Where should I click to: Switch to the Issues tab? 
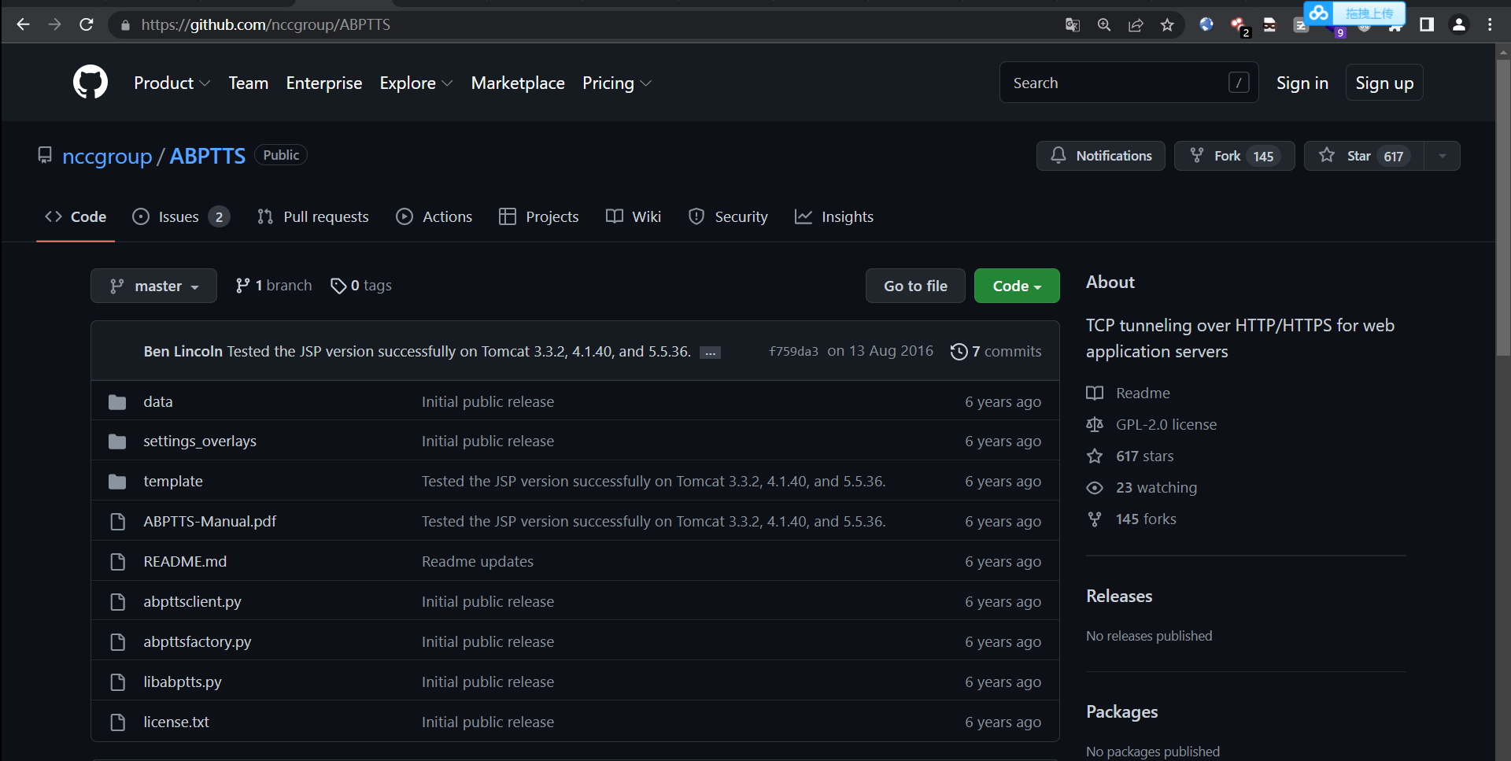(x=181, y=216)
